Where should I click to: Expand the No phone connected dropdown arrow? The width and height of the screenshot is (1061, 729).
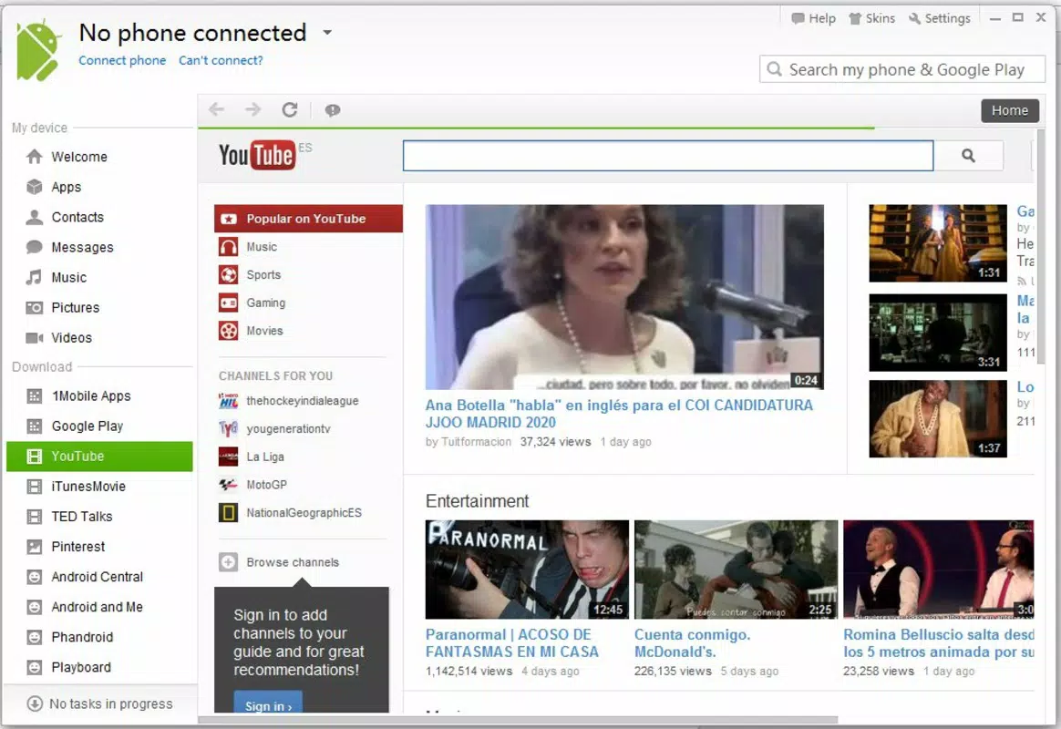coord(327,32)
